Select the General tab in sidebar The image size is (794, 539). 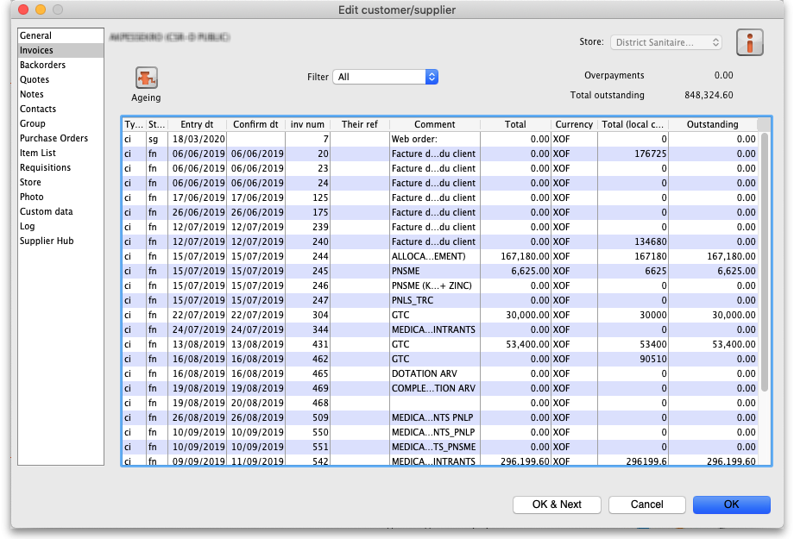(x=36, y=35)
